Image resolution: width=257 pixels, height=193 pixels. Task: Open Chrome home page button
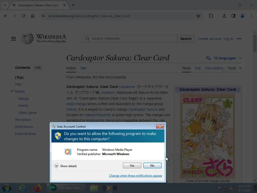coord(33,16)
